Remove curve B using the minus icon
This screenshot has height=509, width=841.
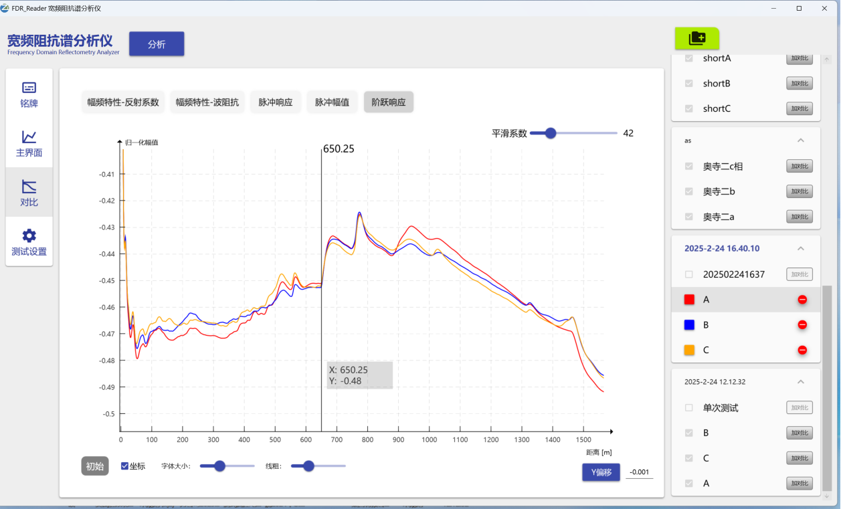(802, 324)
